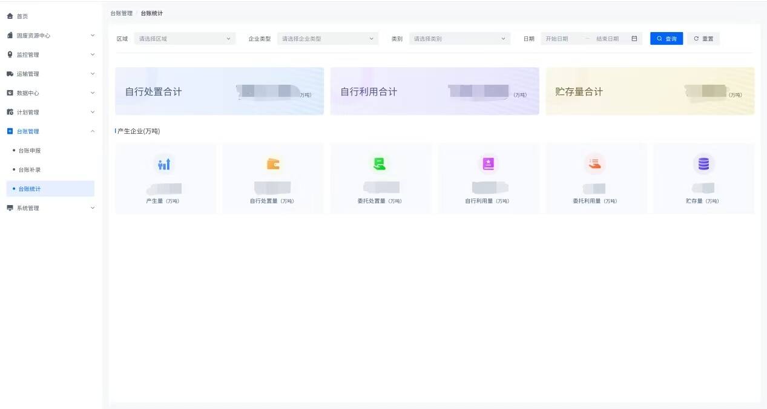Click the 自行处置量 orange wallet icon
This screenshot has height=409, width=767.
273,164
